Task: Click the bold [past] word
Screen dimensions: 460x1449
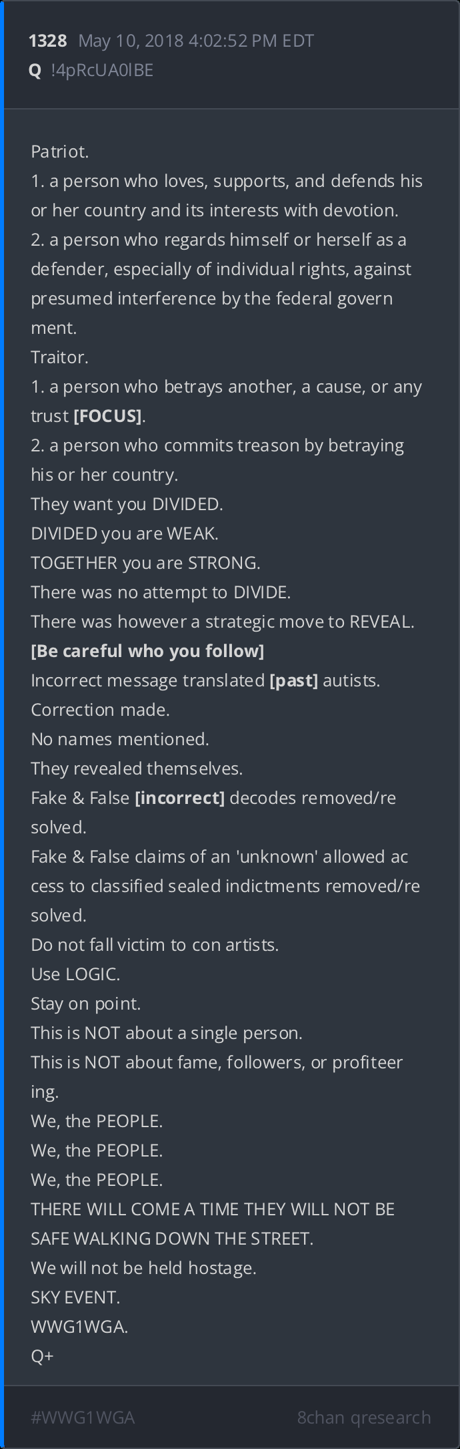Action: tap(293, 680)
